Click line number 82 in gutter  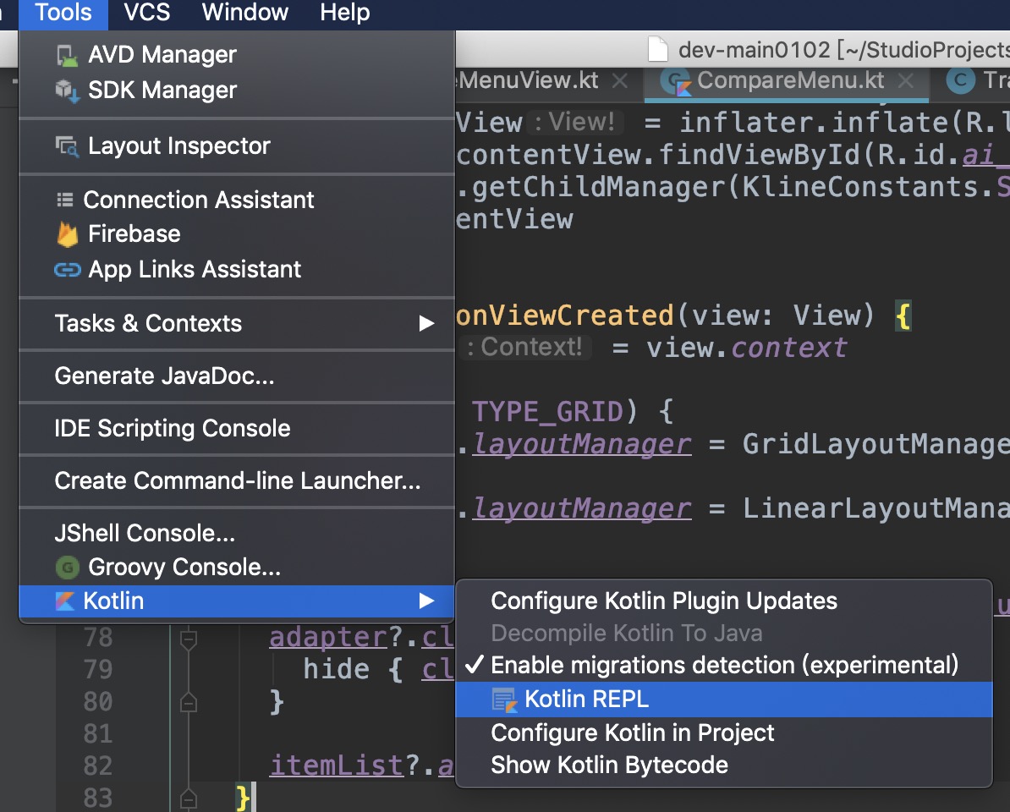(98, 767)
